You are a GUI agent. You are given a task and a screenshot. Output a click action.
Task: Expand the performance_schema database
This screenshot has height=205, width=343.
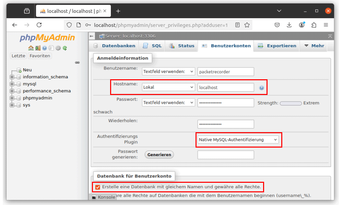pyautogui.click(x=12, y=91)
